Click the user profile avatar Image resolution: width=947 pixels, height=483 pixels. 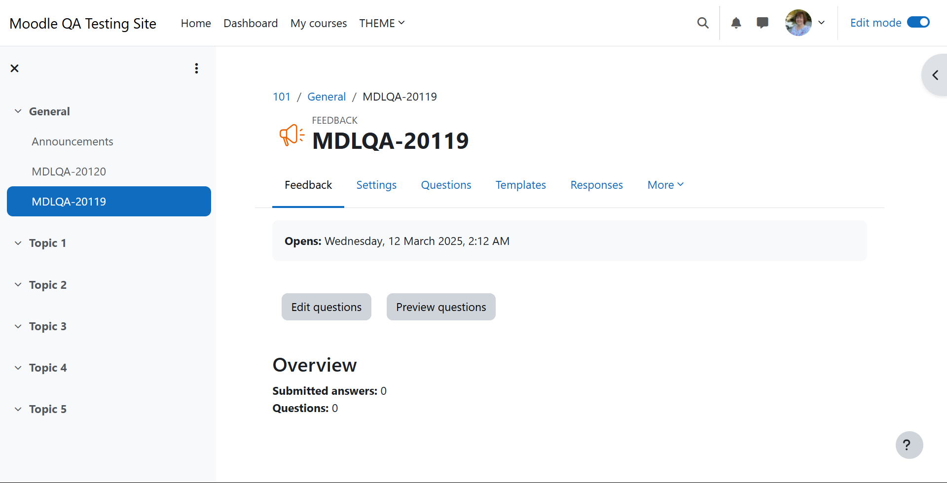coord(799,23)
